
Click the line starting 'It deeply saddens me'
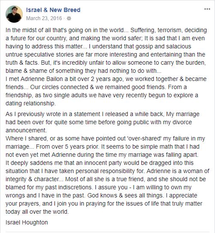99,163
